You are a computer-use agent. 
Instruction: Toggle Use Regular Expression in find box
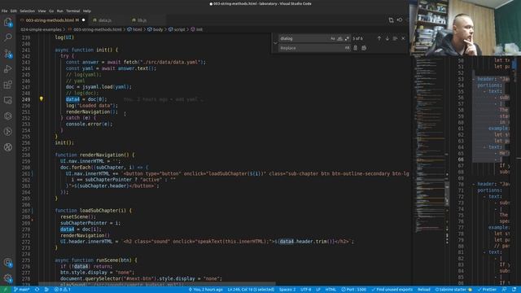point(347,38)
